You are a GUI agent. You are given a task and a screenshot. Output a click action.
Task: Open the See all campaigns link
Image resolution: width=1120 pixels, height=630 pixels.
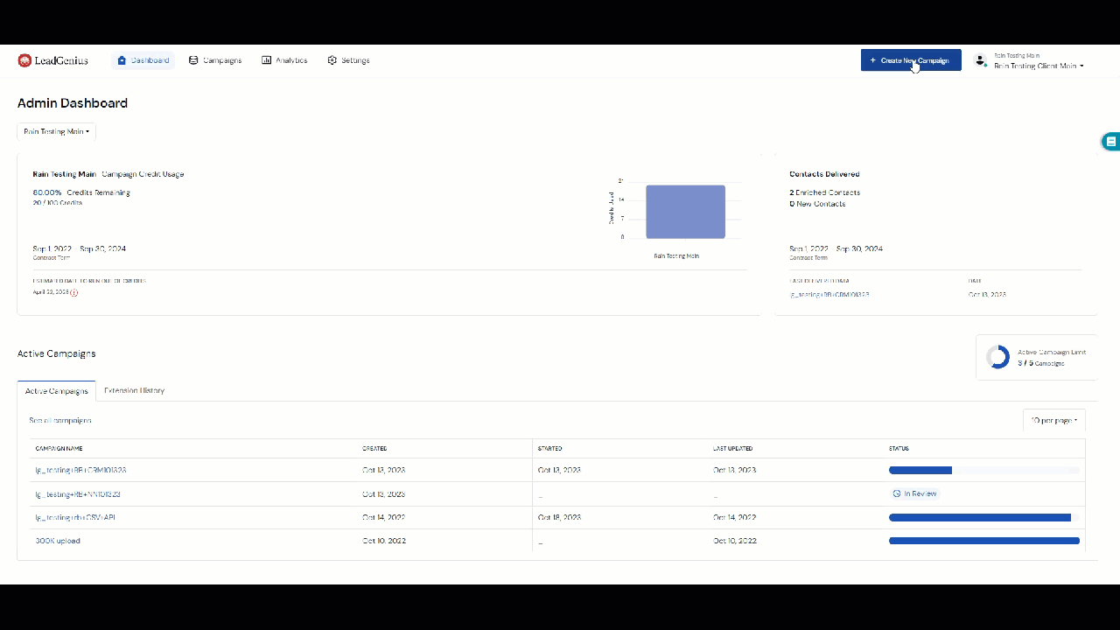click(x=59, y=420)
